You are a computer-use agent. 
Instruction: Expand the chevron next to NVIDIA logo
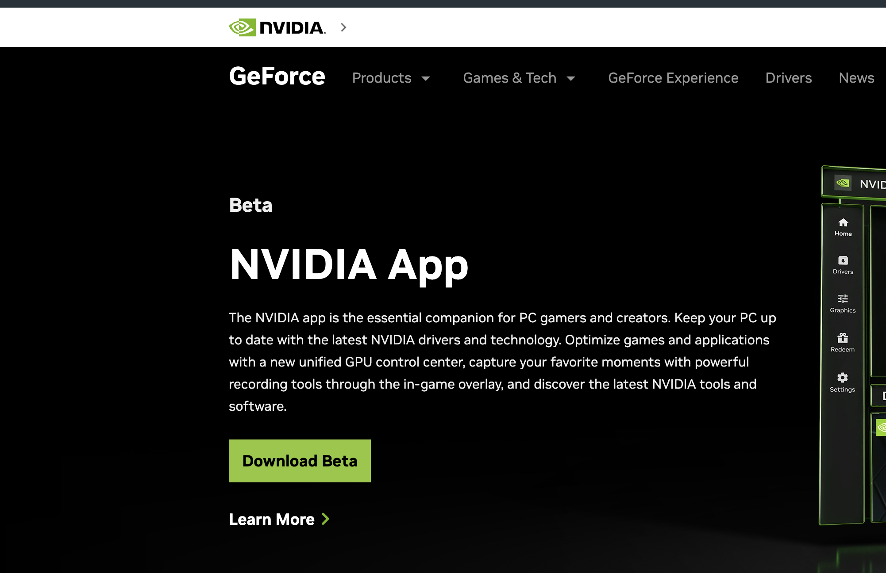(343, 27)
